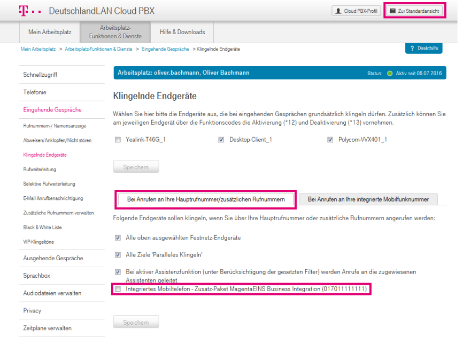Select tab for Hauptrufnummer/zusätzlichen Rufnummern calls
This screenshot has height=337, width=463.
tap(206, 199)
